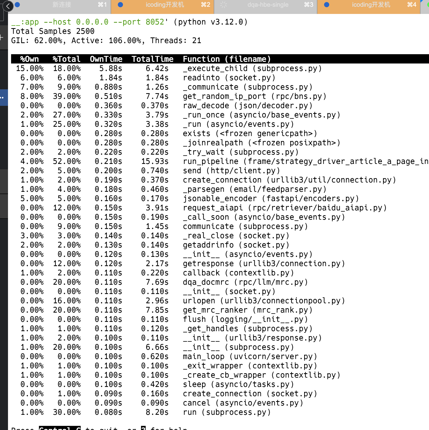This screenshot has width=429, height=430.
Task: Switch to the 新连接 tab
Action: coord(62,5)
